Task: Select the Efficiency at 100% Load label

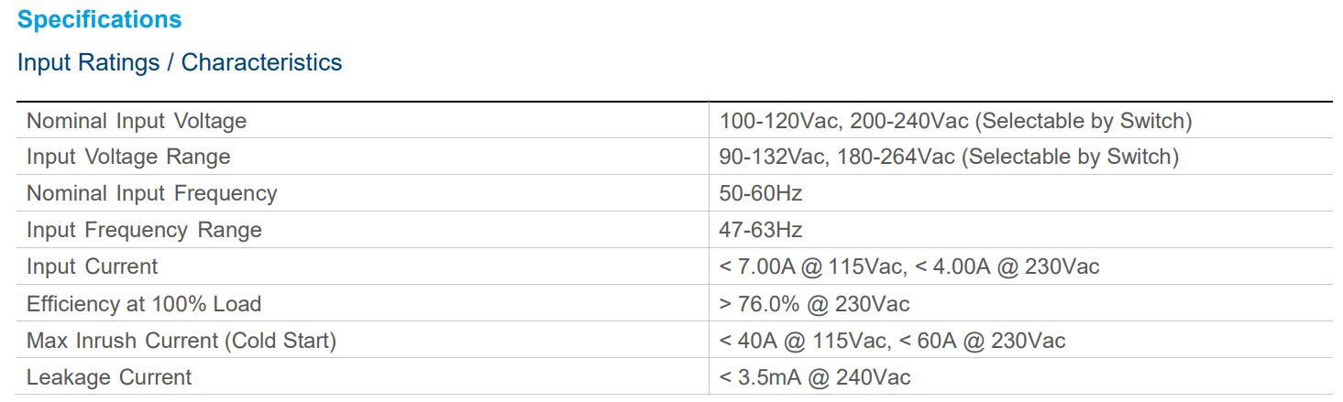Action: tap(144, 304)
